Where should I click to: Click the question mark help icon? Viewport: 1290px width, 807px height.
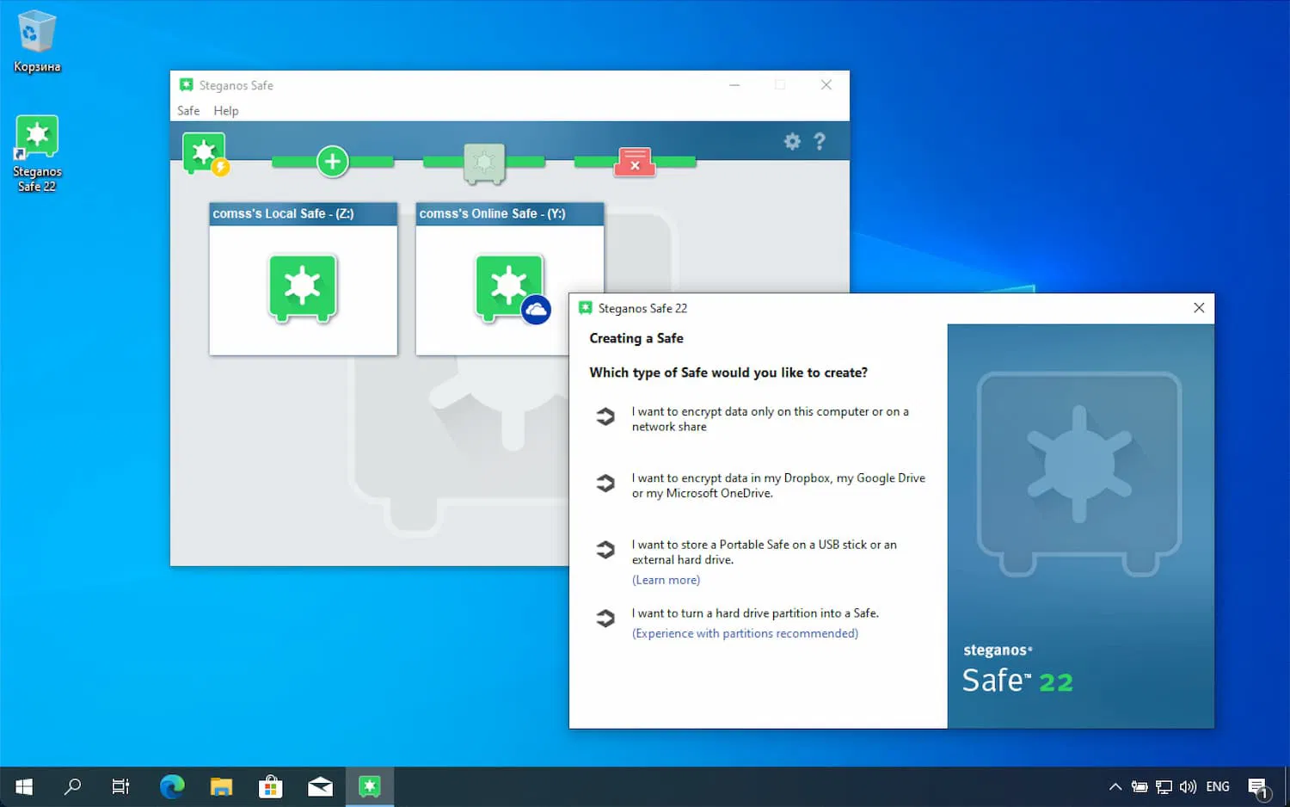(820, 142)
